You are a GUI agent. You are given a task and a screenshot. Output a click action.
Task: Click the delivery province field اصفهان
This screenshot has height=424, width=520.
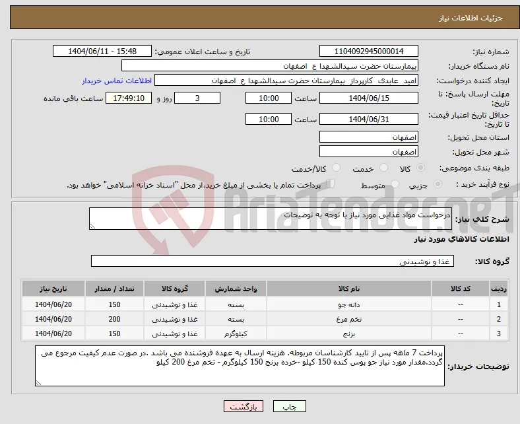pos(369,137)
